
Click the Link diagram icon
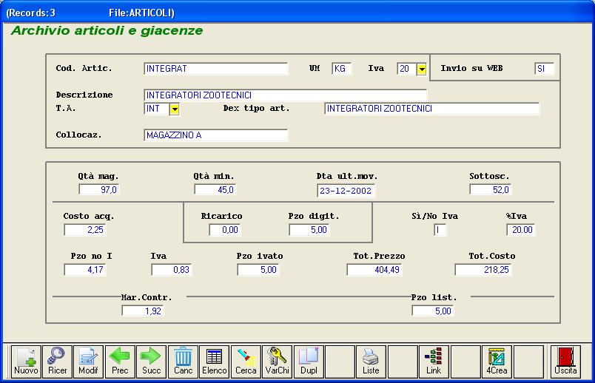(x=434, y=362)
